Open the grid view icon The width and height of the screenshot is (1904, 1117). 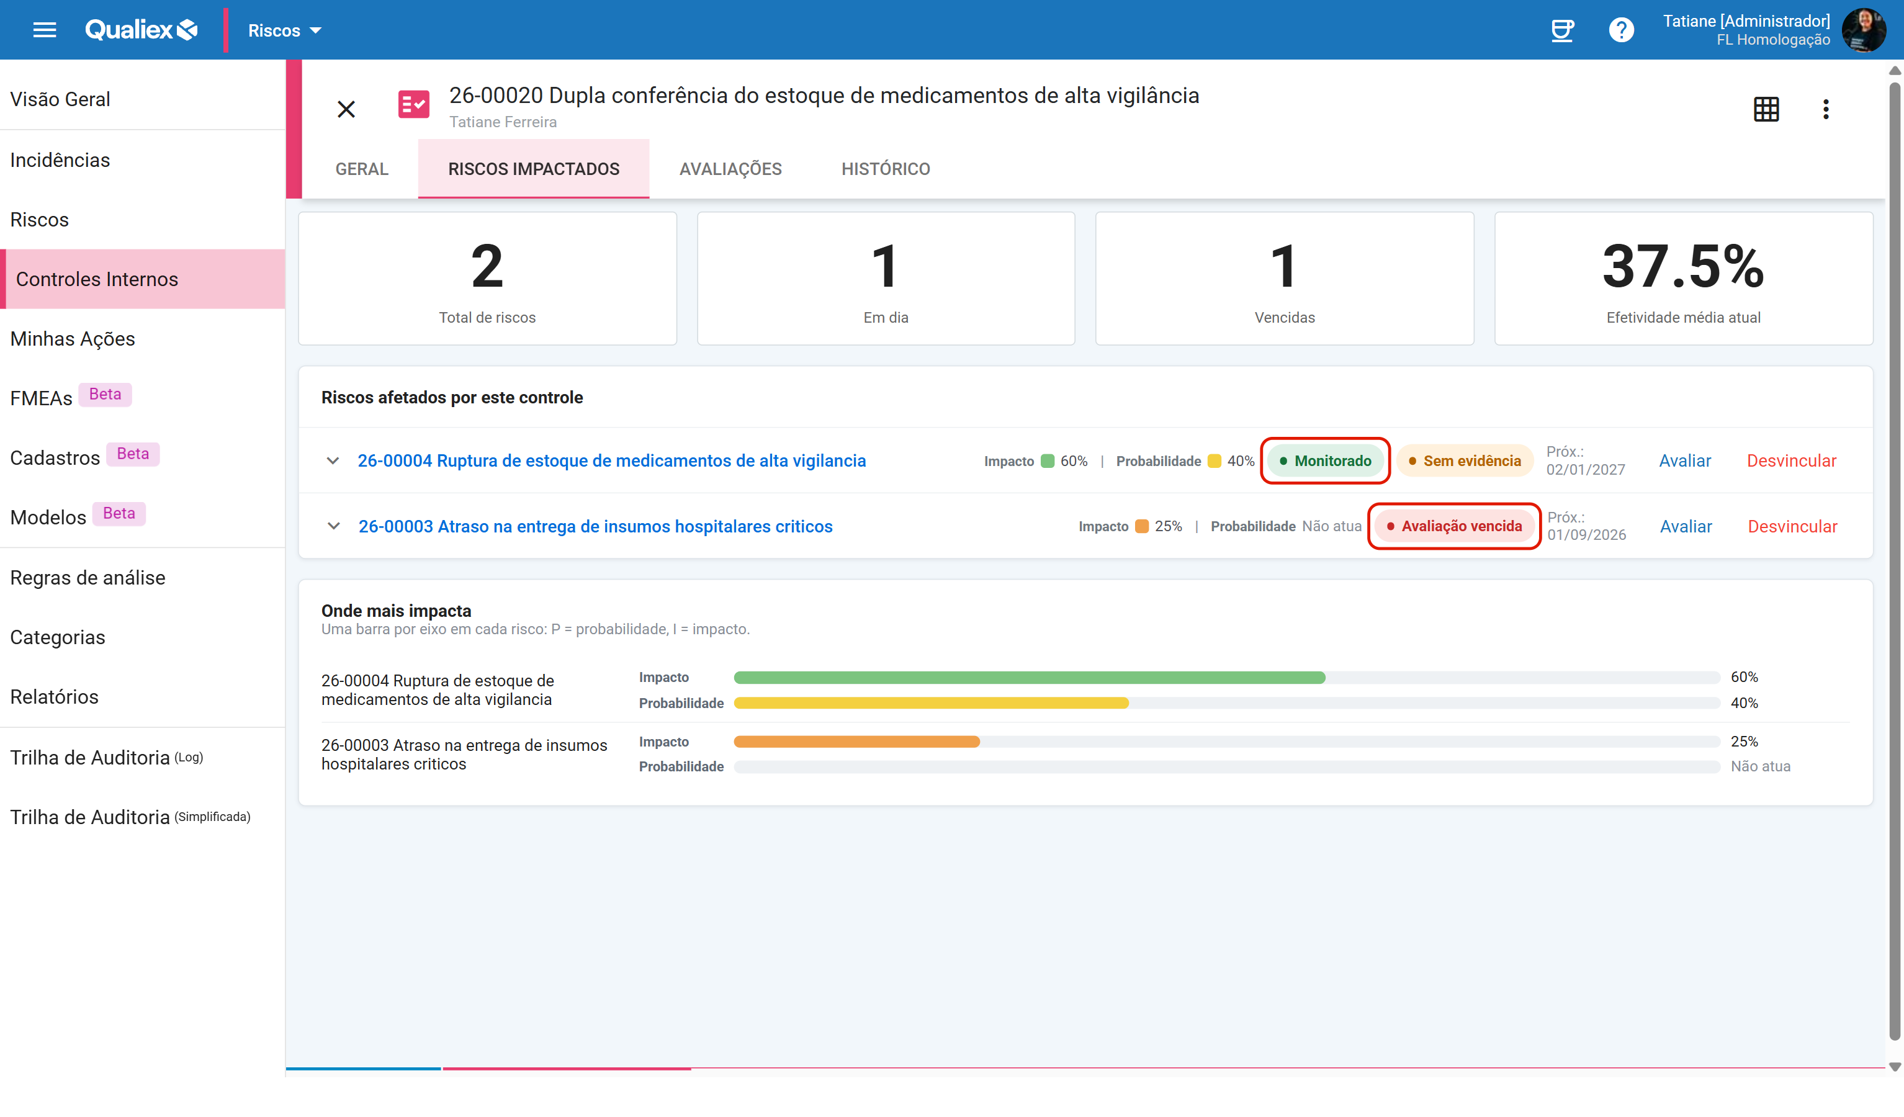pos(1766,110)
